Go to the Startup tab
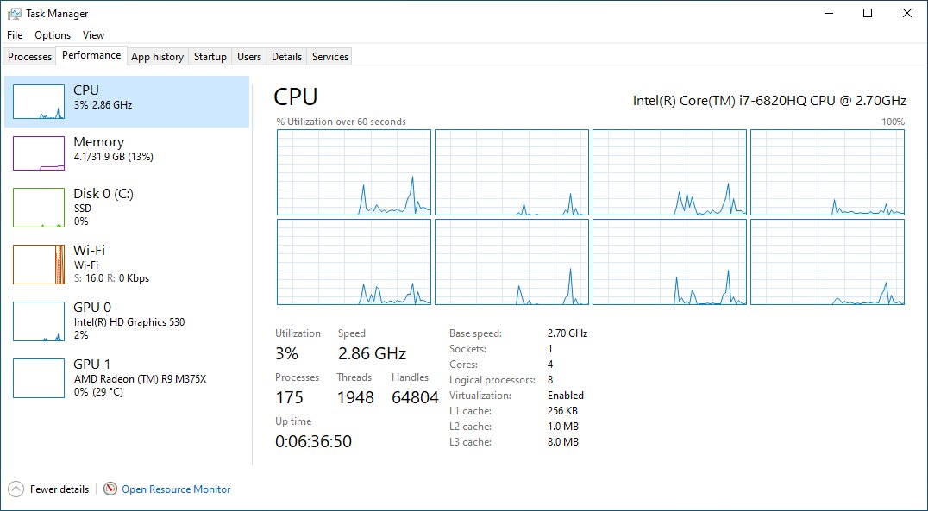The image size is (928, 511). [210, 57]
